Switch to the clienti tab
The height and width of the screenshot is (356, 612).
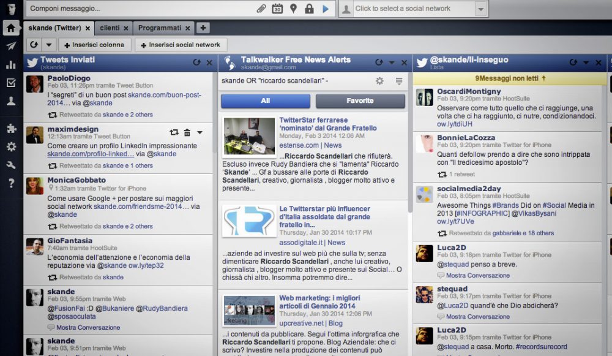[110, 28]
